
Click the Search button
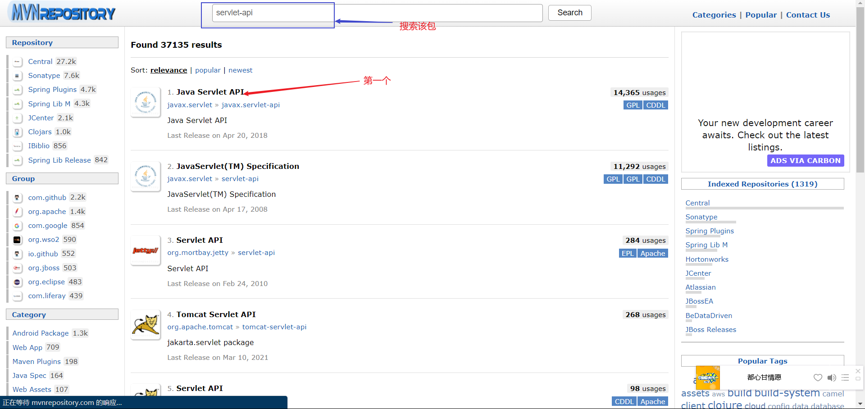(569, 13)
